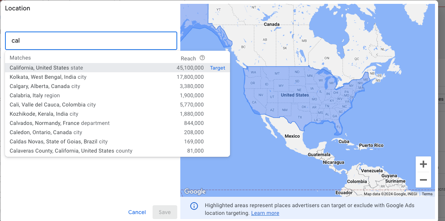Click the Mexico label on the map
445x221 pixels.
(x=292, y=136)
